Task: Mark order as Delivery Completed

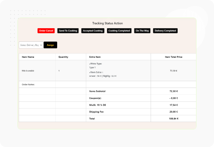Action: (165, 31)
